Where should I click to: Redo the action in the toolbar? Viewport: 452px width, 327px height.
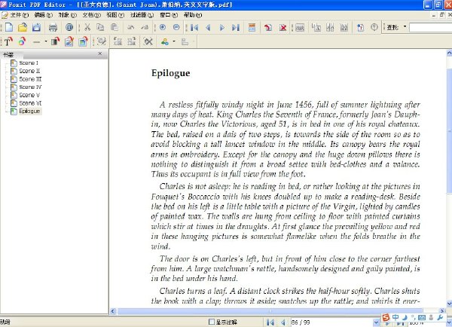(145, 27)
